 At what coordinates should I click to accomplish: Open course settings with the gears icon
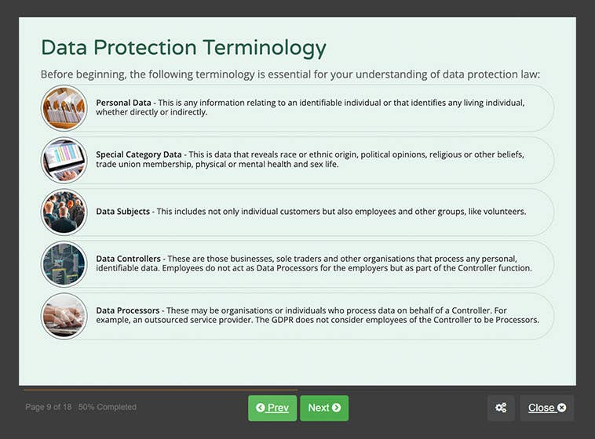[x=501, y=408]
